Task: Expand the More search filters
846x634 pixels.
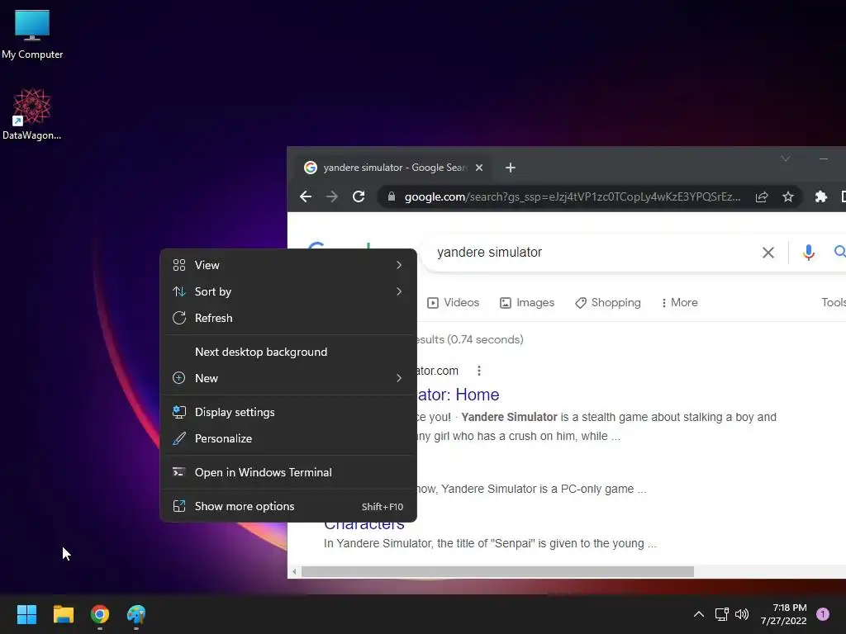Action: point(679,302)
